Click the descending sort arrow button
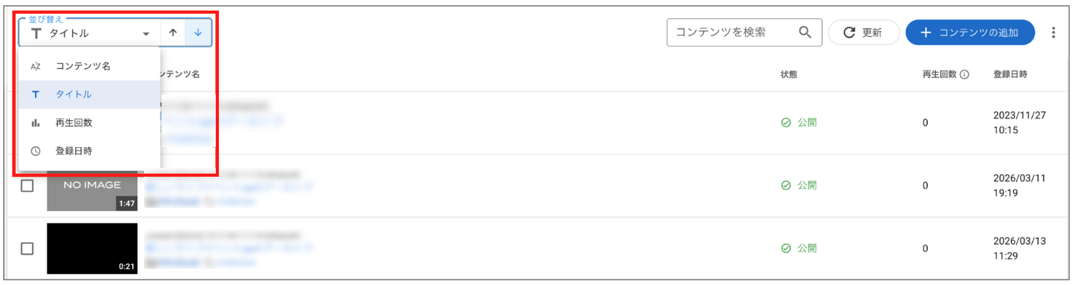 point(198,32)
